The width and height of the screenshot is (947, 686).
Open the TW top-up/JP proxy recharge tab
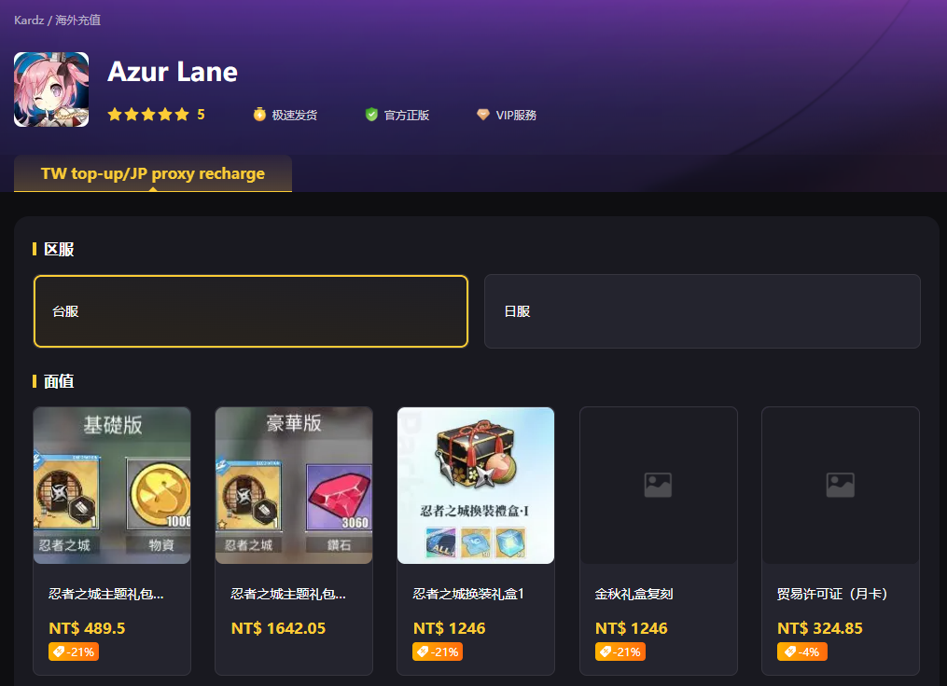pos(153,173)
